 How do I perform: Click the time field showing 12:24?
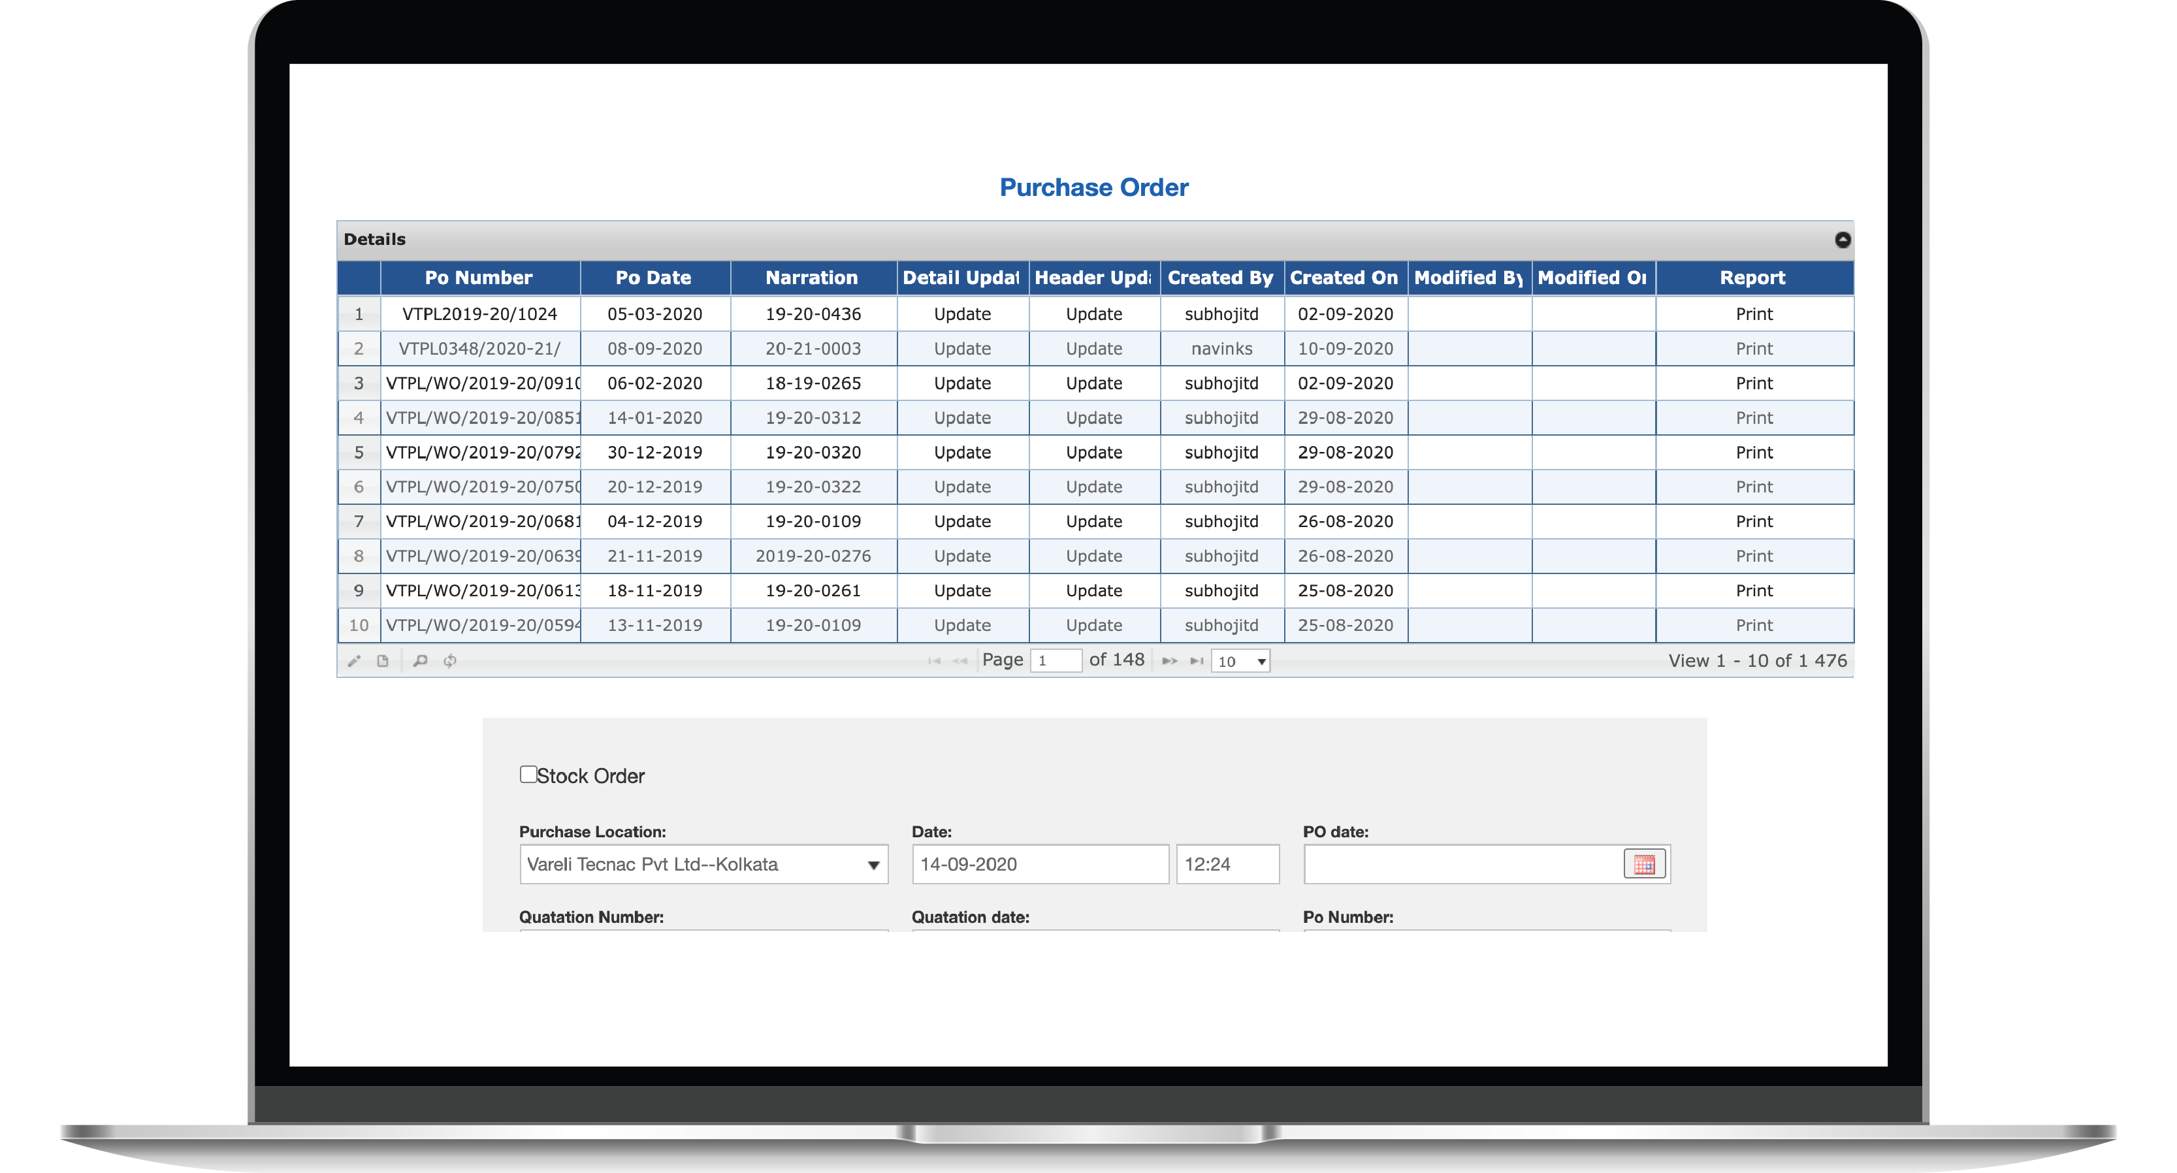(x=1227, y=865)
